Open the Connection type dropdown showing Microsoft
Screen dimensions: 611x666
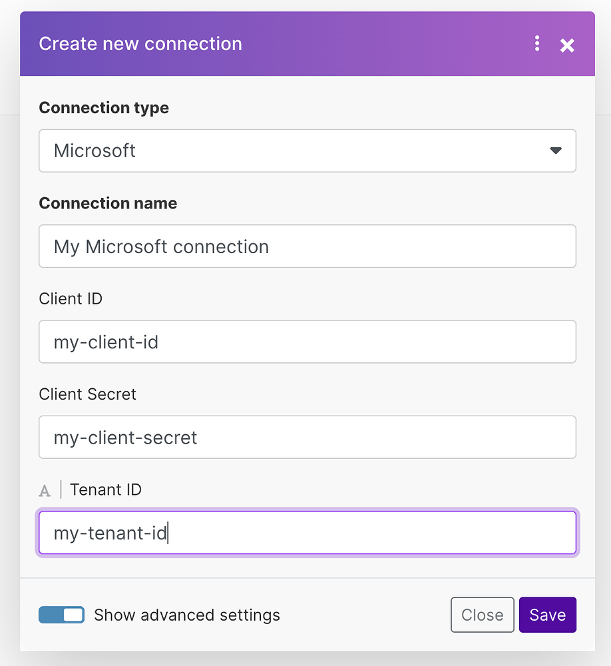point(307,151)
